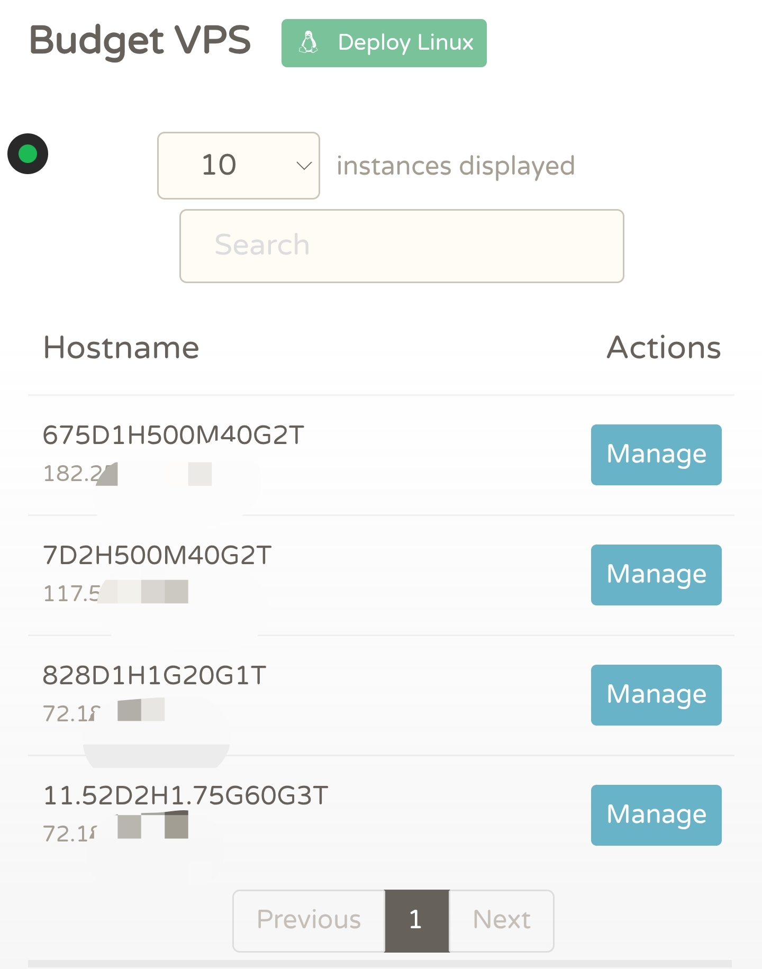Click the Linux penguin icon

point(309,42)
